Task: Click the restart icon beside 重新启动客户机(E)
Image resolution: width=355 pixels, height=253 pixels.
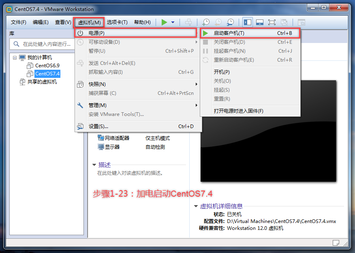Action: [205, 60]
